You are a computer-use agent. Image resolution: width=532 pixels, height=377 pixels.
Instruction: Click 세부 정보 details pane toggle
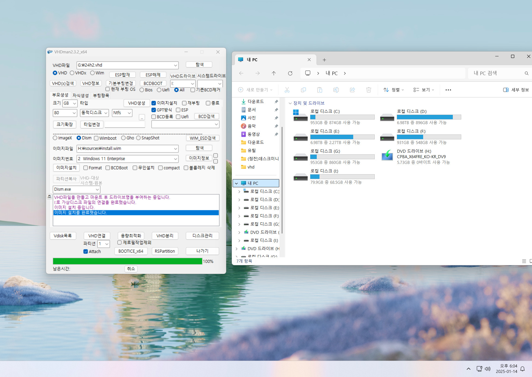516,90
